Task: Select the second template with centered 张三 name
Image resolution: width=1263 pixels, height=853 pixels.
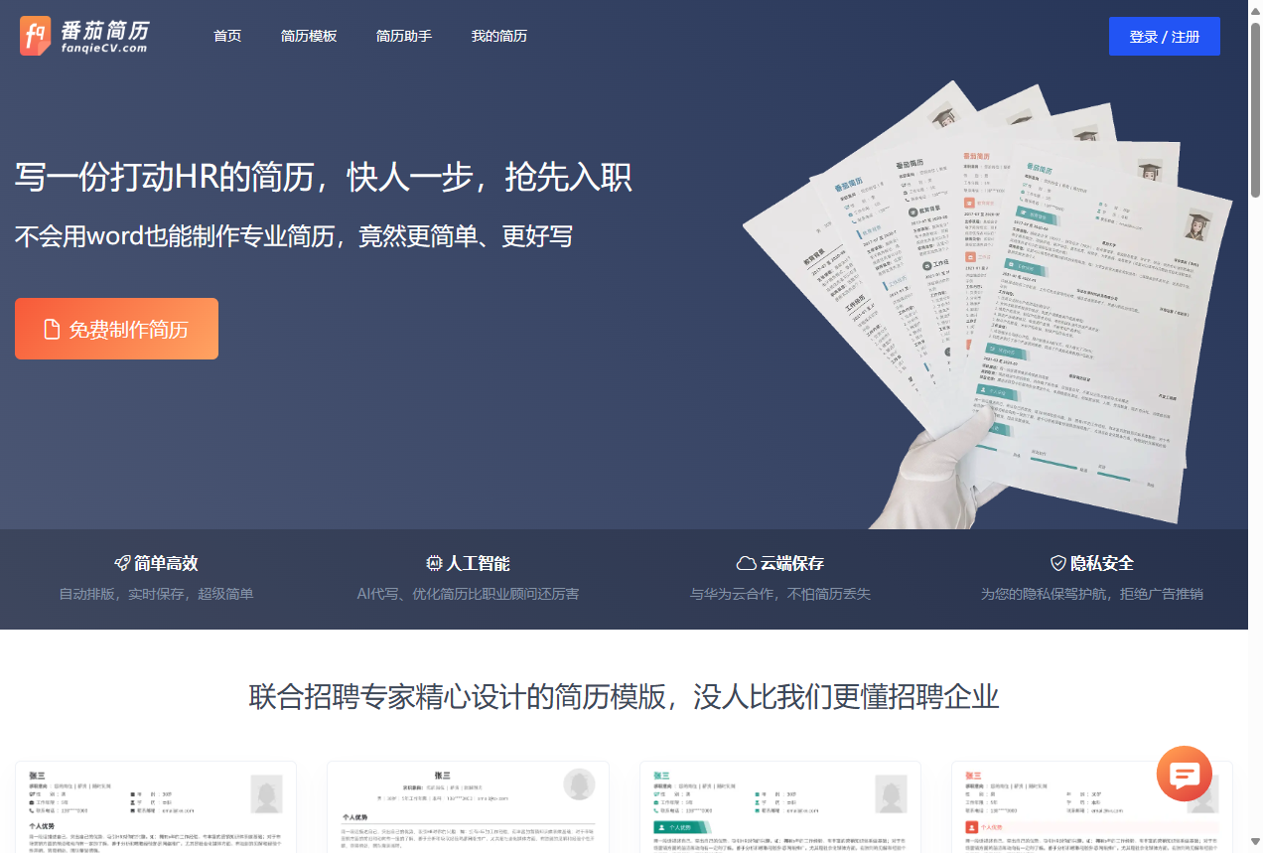Action: 468,806
